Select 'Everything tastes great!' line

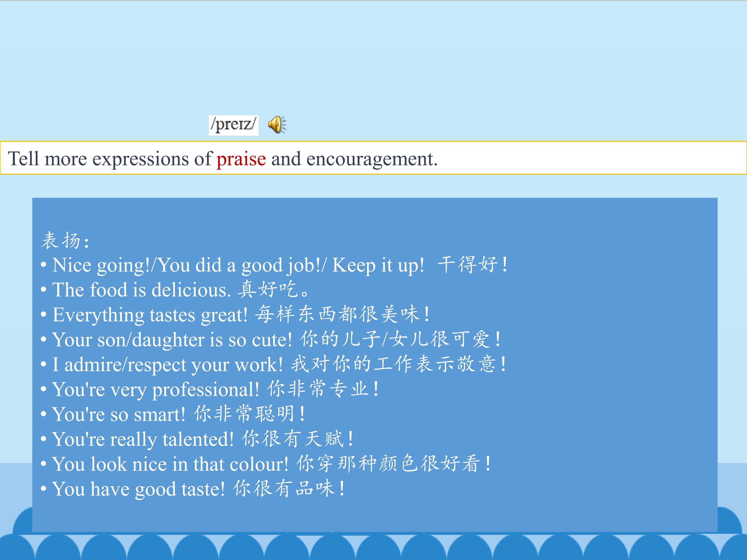click(235, 314)
